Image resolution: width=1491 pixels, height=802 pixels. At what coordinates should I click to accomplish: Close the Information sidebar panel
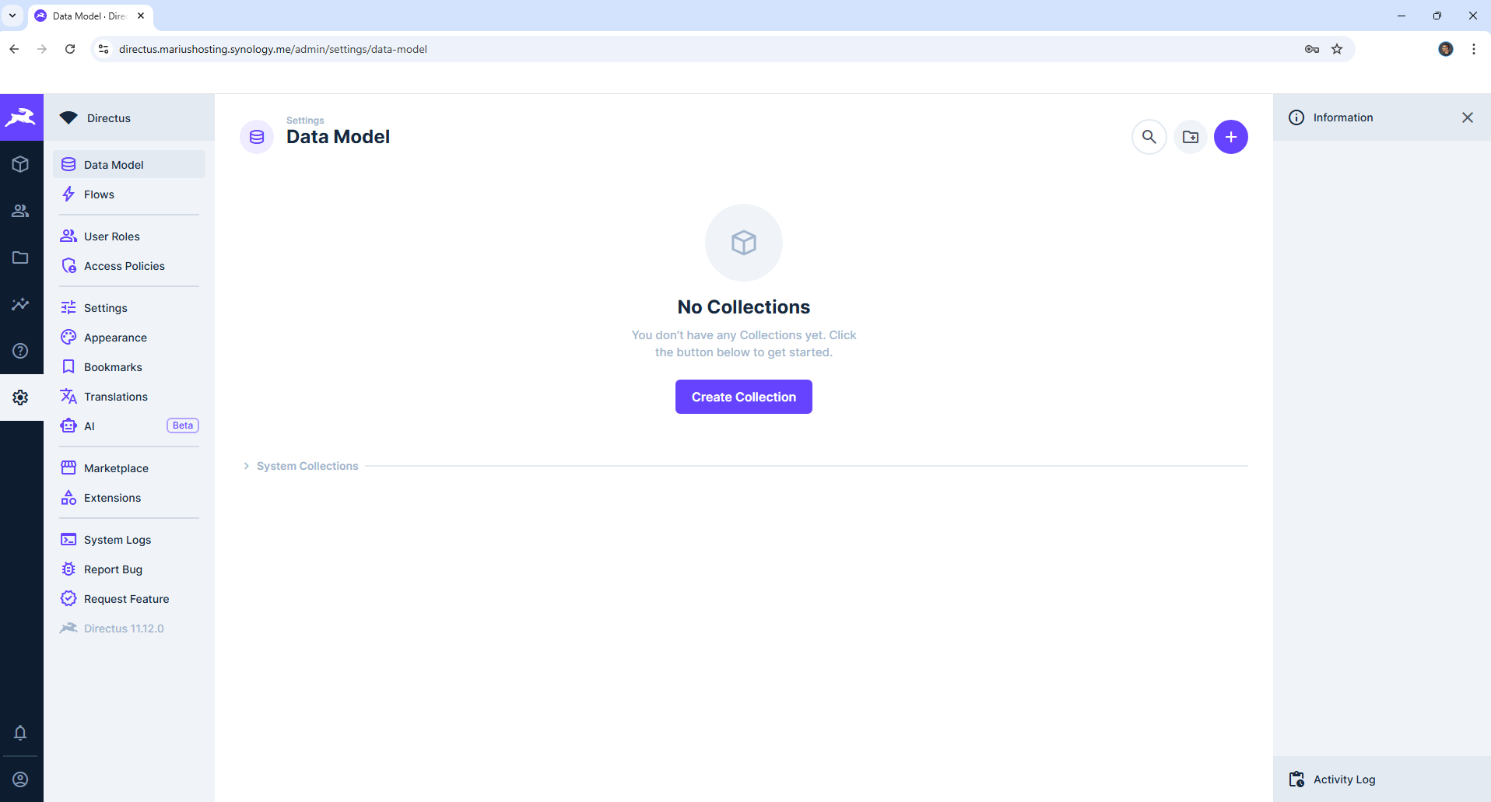coord(1467,117)
